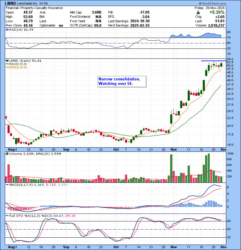This screenshot has width=241, height=250.
Task: Click the tallest green volume bar in late November
Action: [209, 168]
